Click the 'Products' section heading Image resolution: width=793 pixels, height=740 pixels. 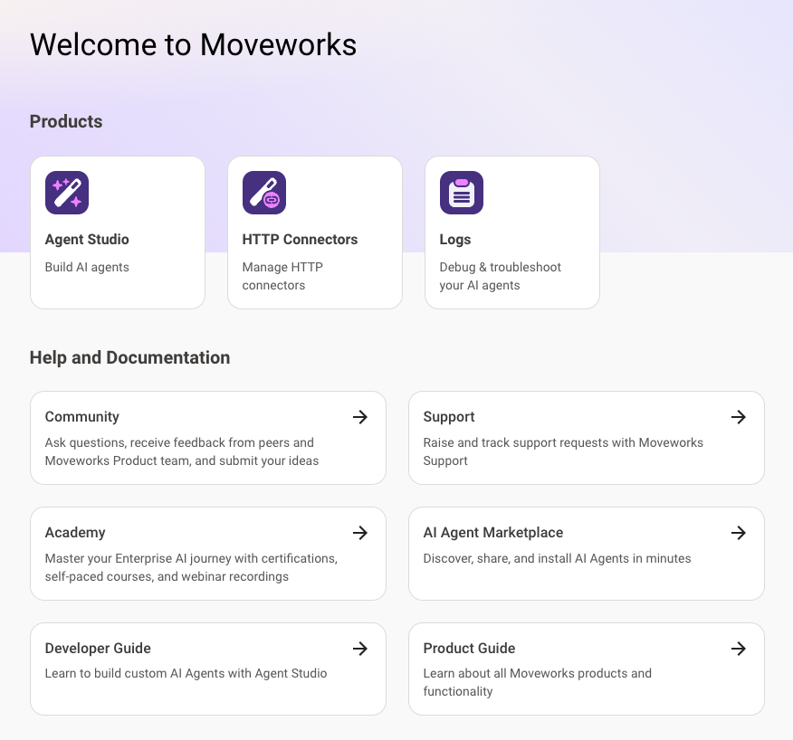pyautogui.click(x=66, y=122)
